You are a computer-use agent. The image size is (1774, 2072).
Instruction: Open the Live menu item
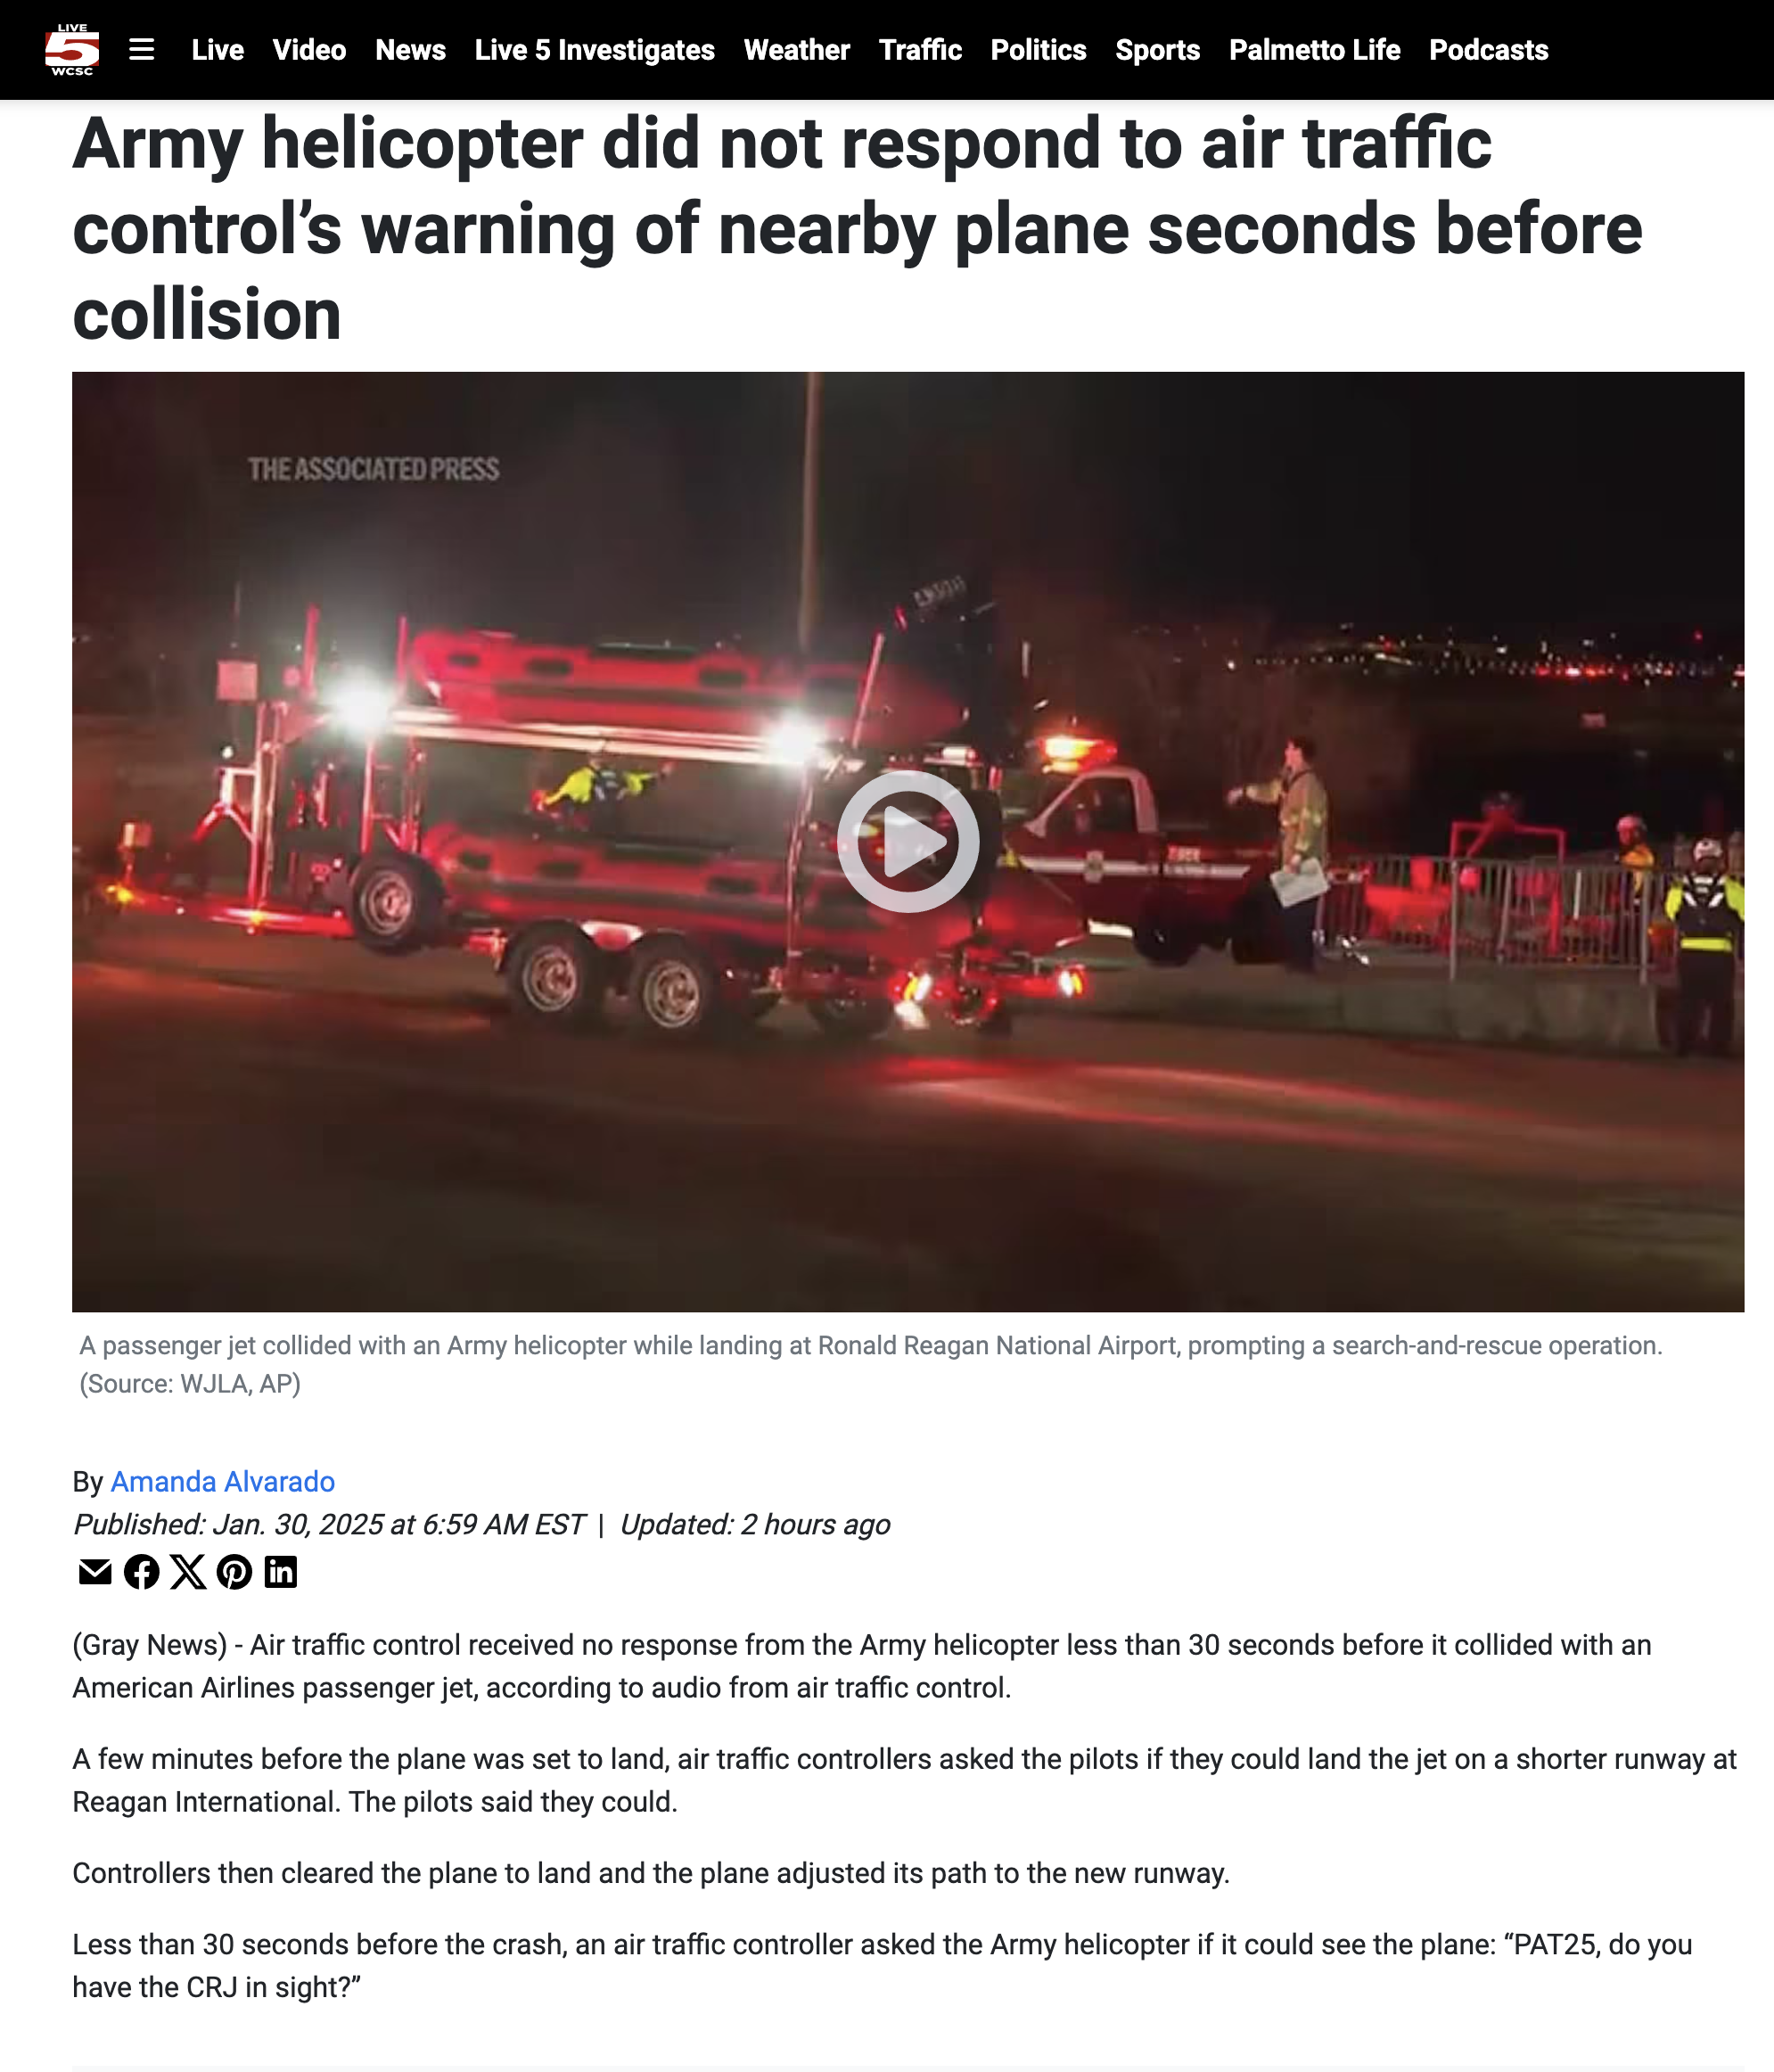[x=218, y=50]
